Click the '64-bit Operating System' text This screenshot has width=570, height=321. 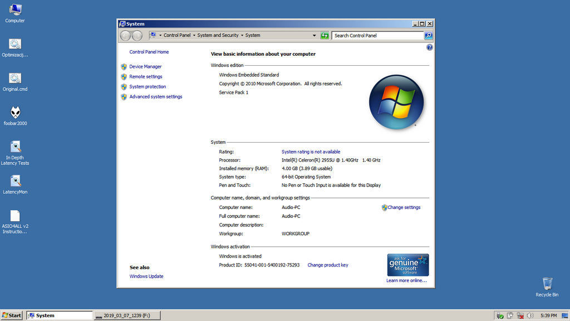tap(307, 177)
